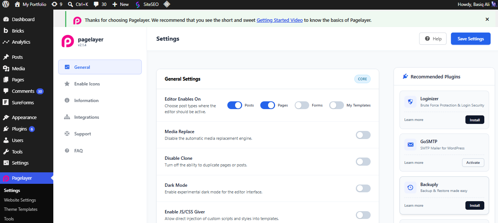Viewport: 498px width, 223px height.
Task: Toggle the Disable Clone switch
Action: 363,162
